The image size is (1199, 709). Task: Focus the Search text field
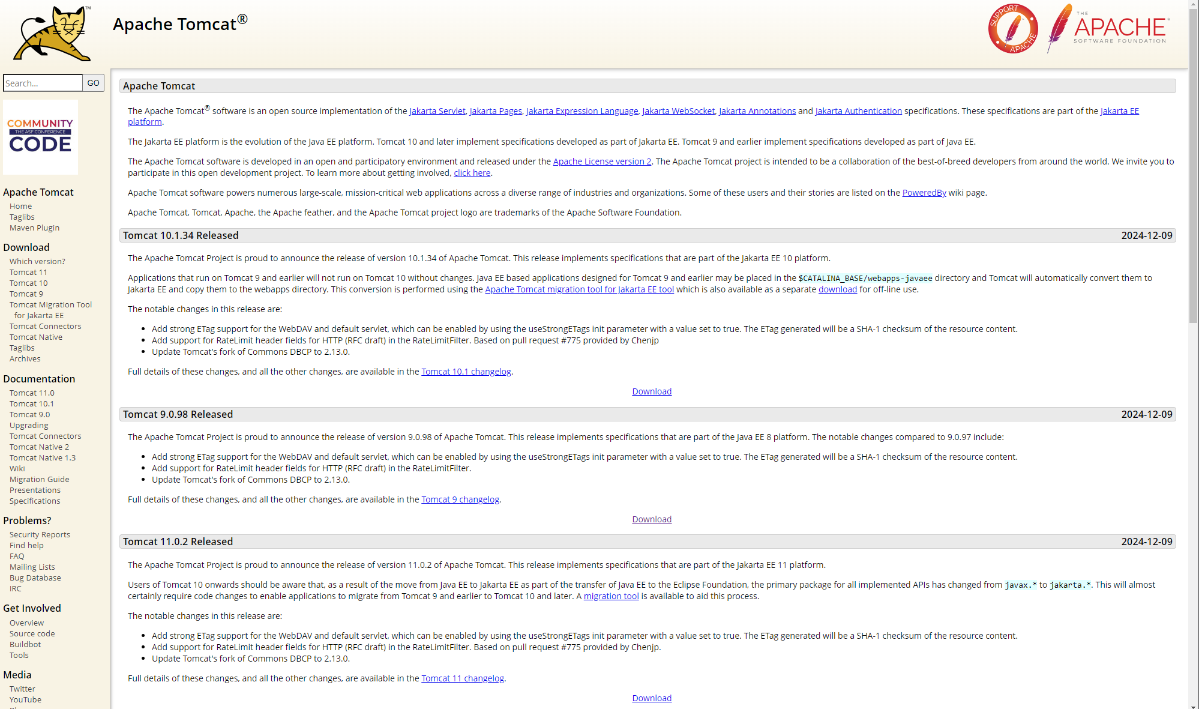click(42, 83)
